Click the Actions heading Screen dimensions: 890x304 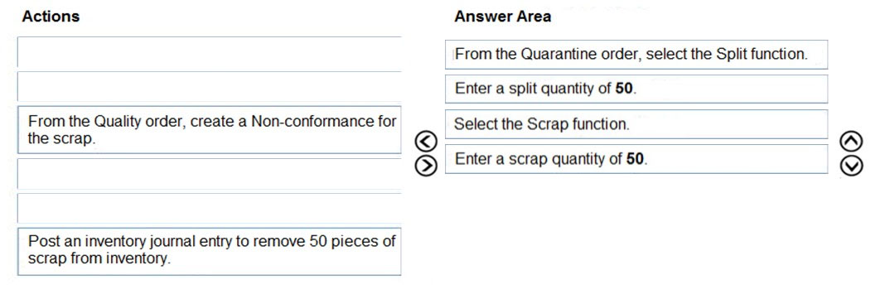[x=51, y=17]
